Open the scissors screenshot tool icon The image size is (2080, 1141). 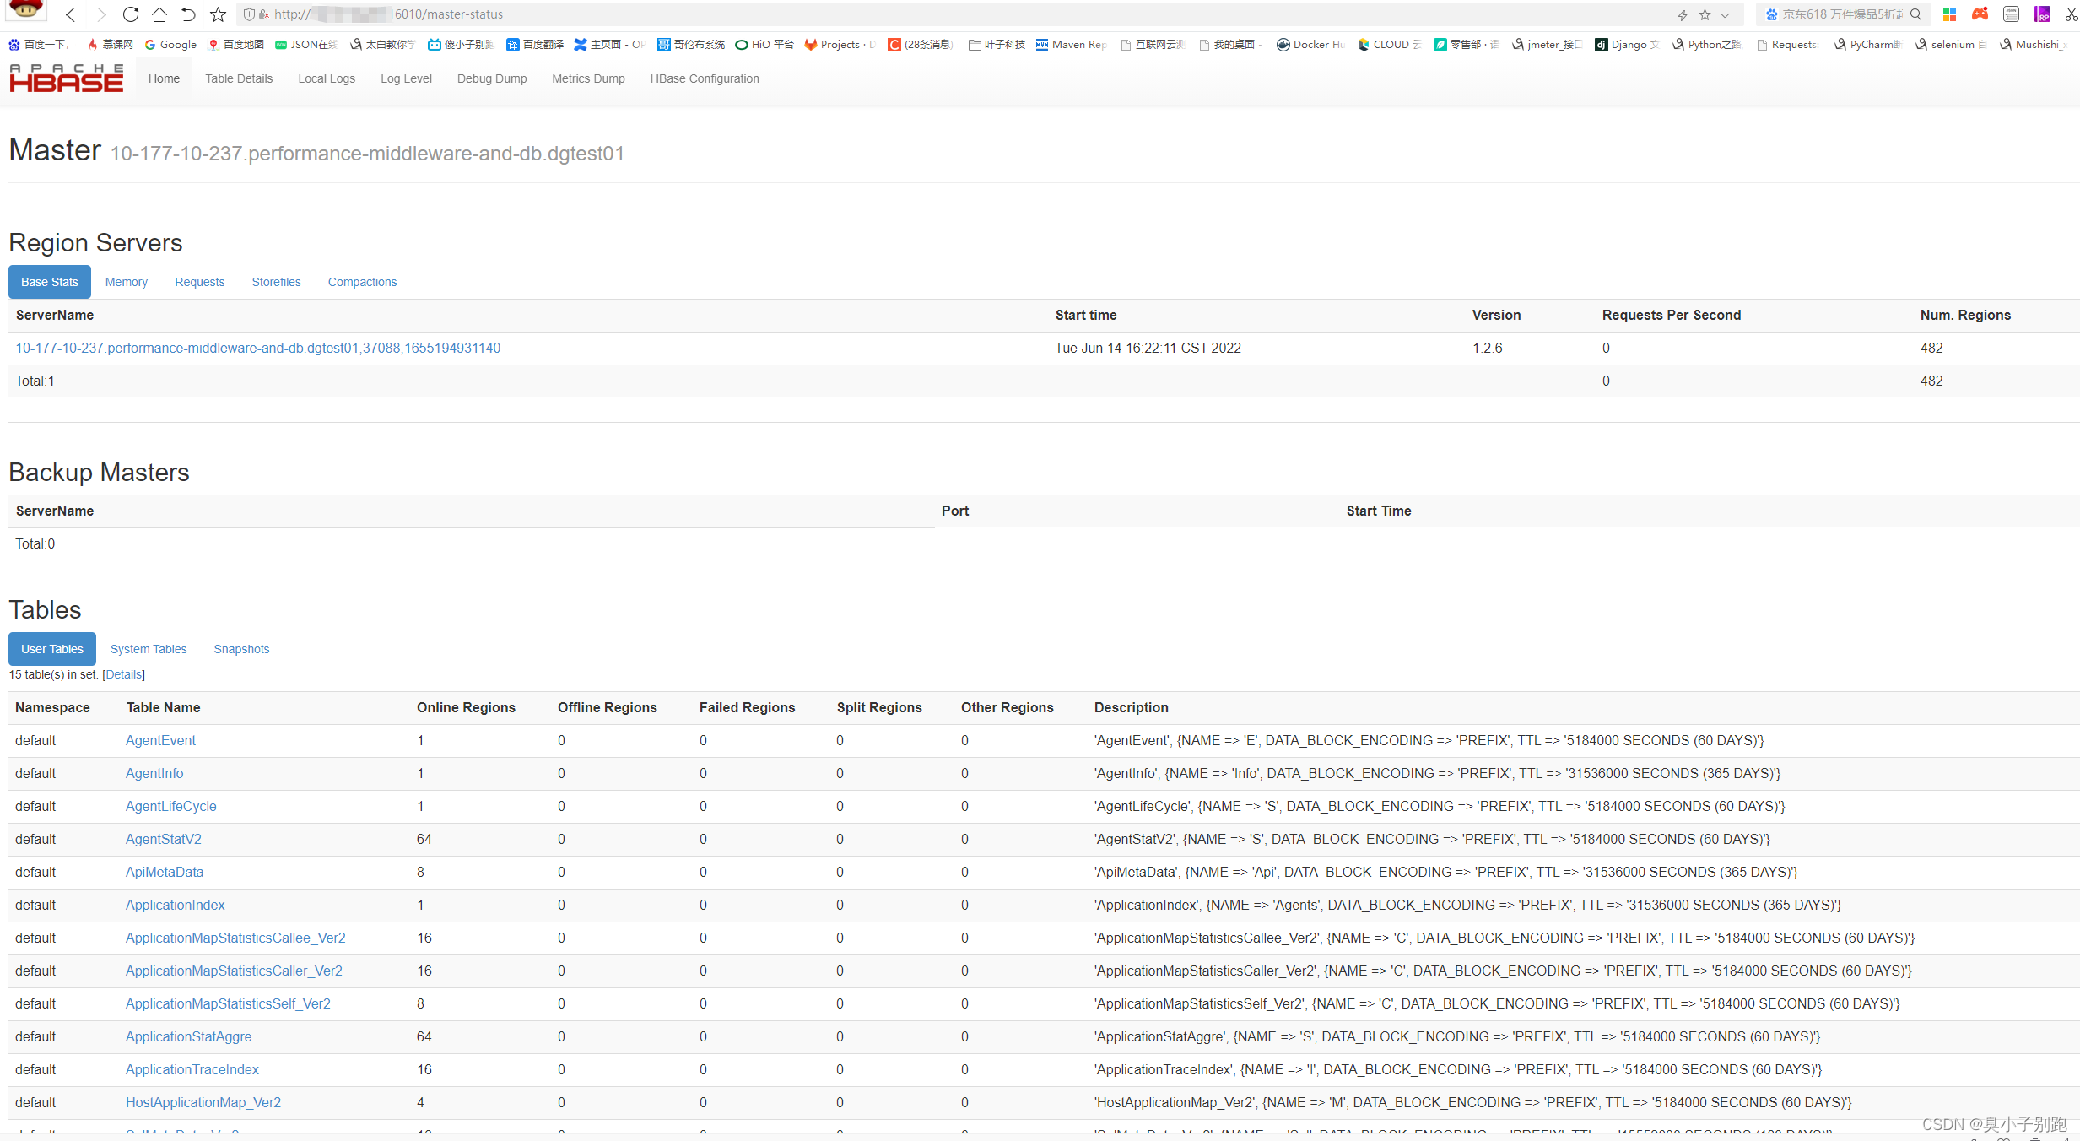point(2071,14)
